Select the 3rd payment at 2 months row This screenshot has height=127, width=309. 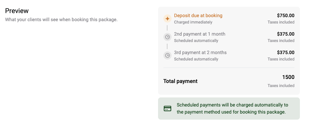pos(229,55)
